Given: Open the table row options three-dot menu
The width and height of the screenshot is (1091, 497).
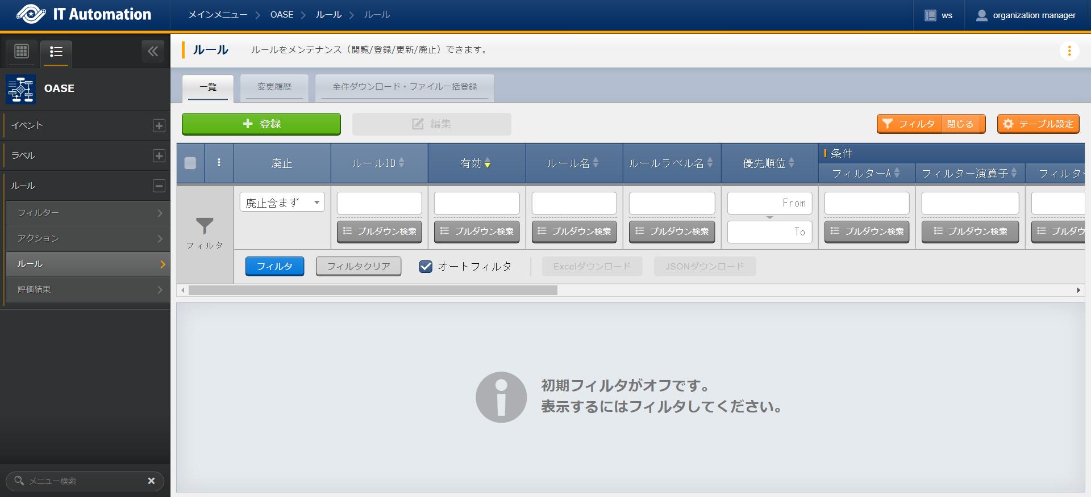Looking at the screenshot, I should (219, 163).
